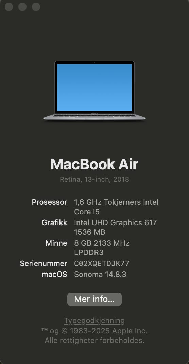189x364 pixels.
Task: Open the Typegodkjenning link
Action: point(94,320)
